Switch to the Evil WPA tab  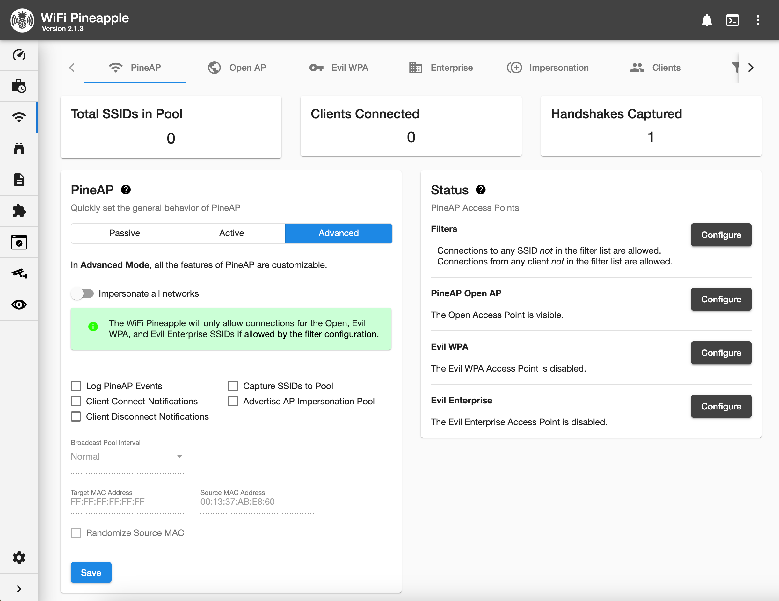tap(339, 68)
